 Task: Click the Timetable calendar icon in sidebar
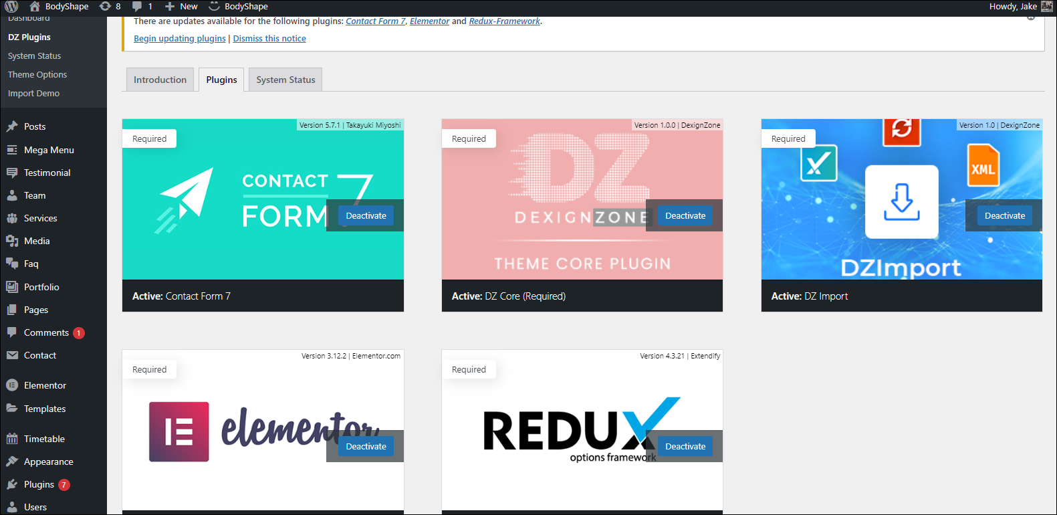coord(12,439)
